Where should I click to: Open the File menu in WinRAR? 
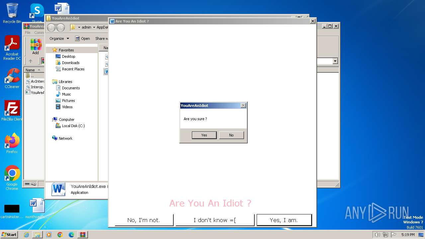tap(28, 33)
